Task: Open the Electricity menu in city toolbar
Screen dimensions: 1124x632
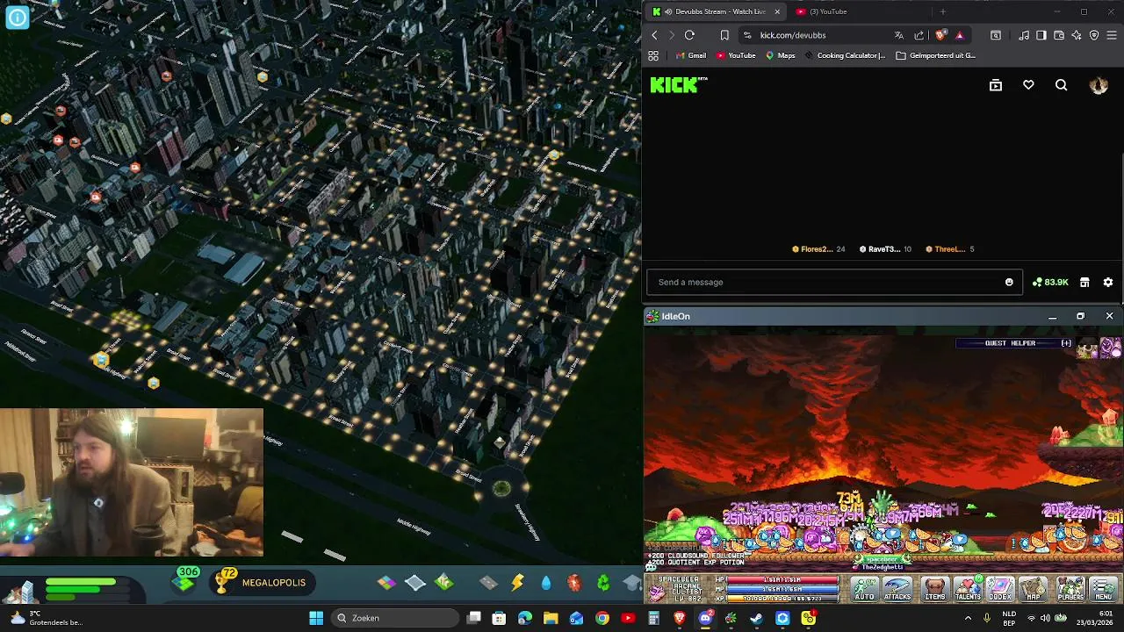Action: coord(517,583)
